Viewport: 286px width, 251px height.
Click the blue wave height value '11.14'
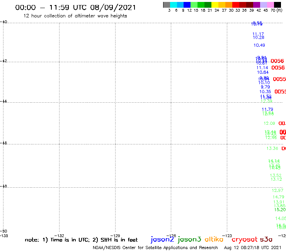pos(262,68)
